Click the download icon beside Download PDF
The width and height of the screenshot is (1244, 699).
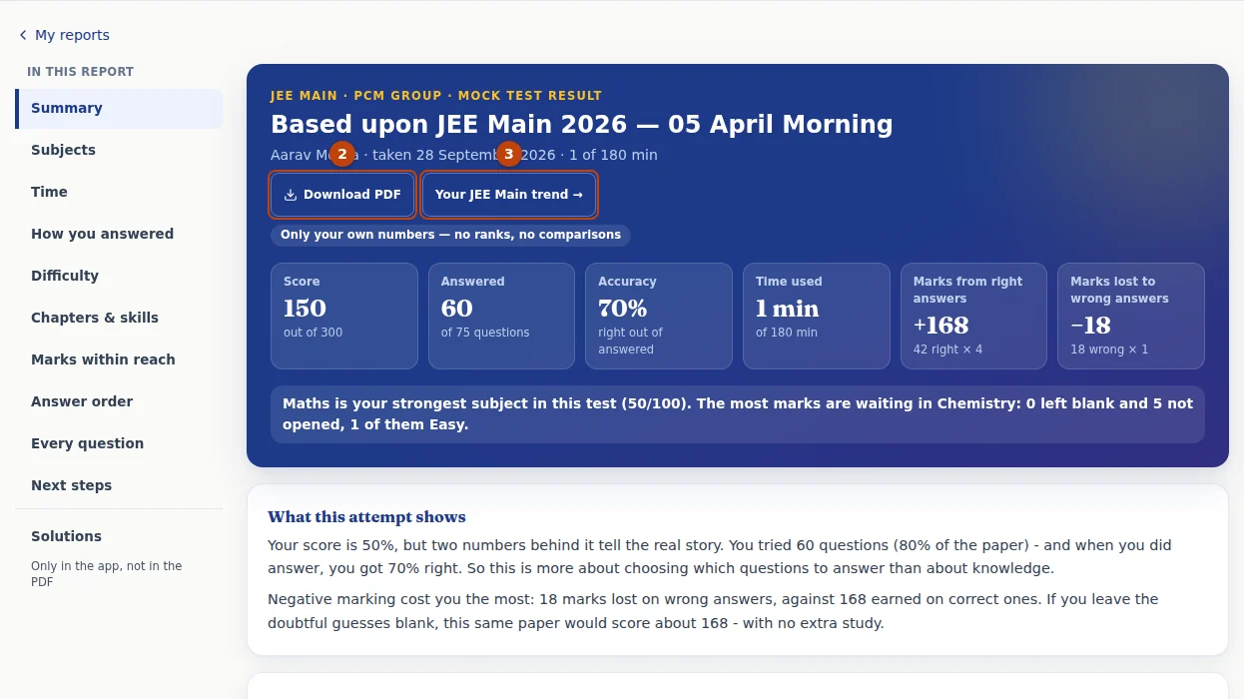pyautogui.click(x=291, y=195)
